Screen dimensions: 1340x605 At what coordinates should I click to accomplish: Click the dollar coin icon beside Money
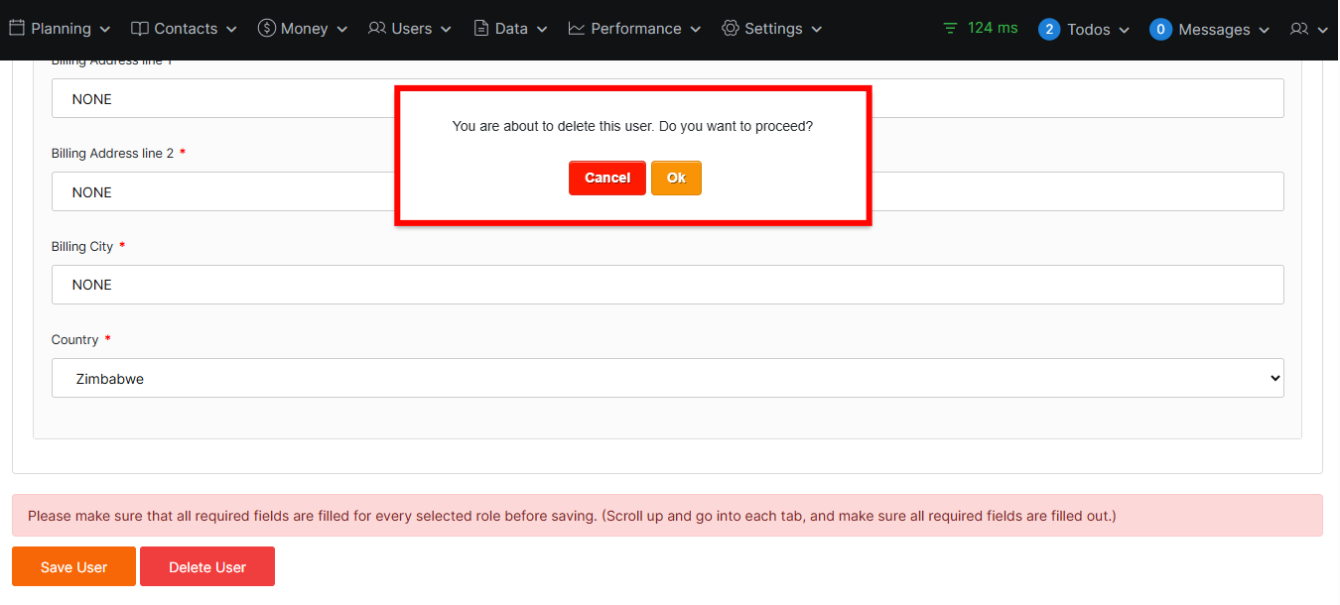(266, 29)
